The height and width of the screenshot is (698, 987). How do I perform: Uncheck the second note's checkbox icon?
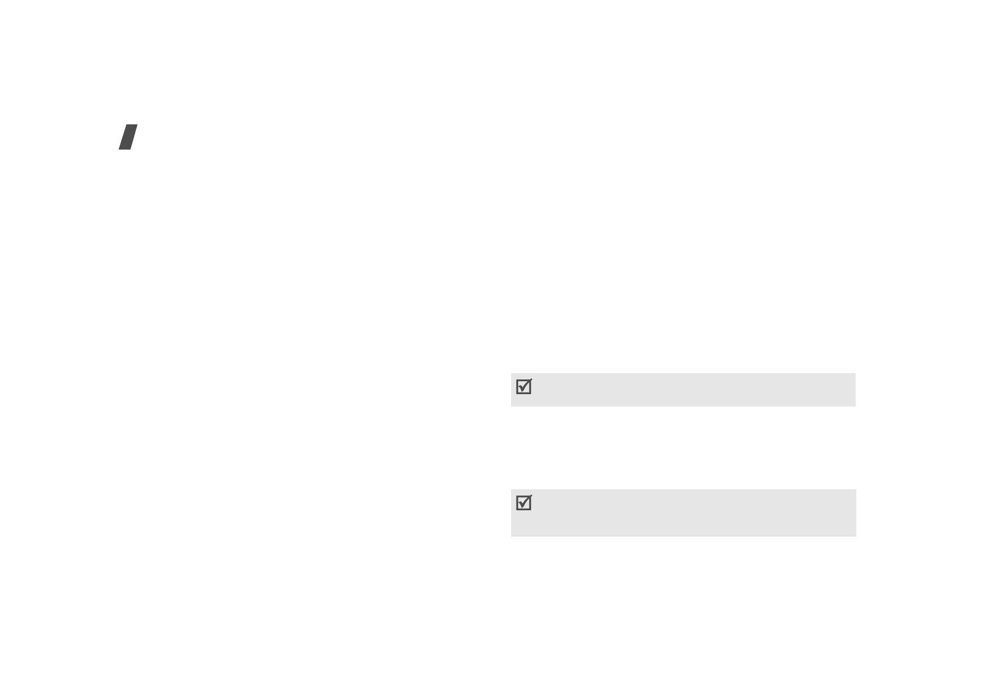click(x=524, y=503)
